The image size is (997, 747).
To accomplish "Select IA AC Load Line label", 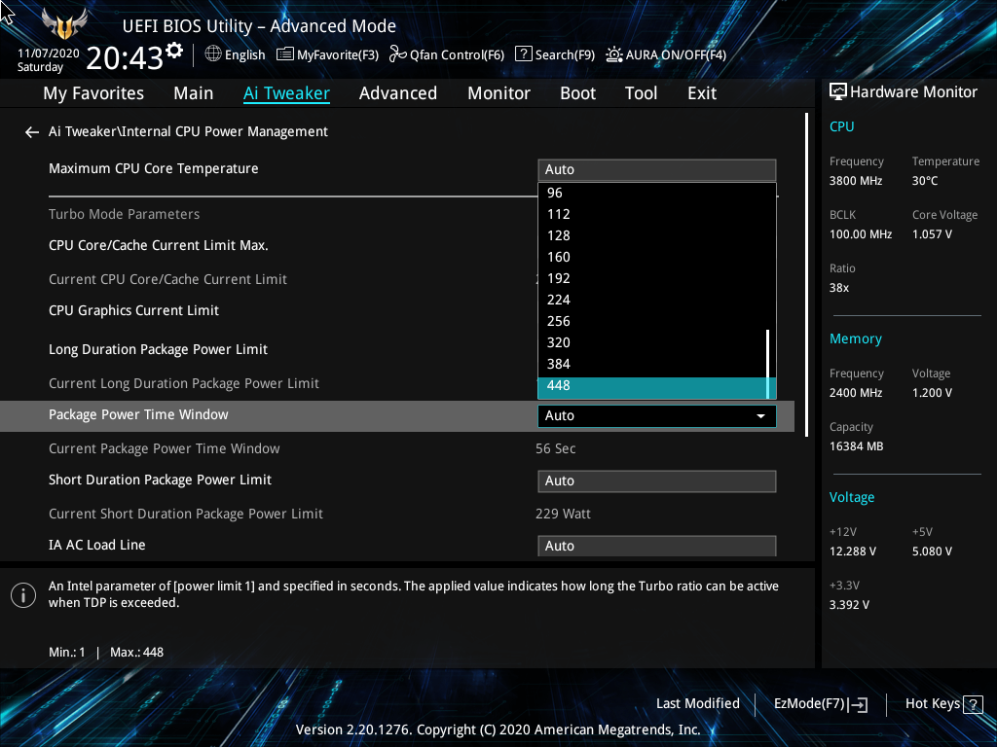I will pos(97,545).
